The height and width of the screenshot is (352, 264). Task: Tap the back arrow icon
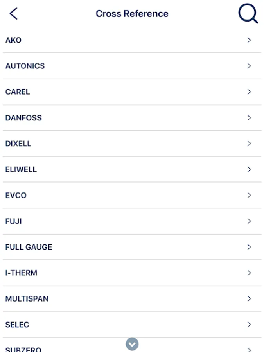[14, 14]
